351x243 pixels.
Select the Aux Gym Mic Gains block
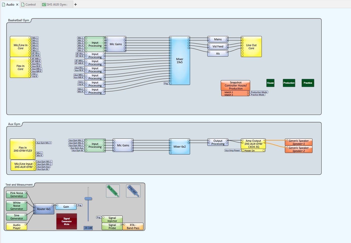point(123,145)
